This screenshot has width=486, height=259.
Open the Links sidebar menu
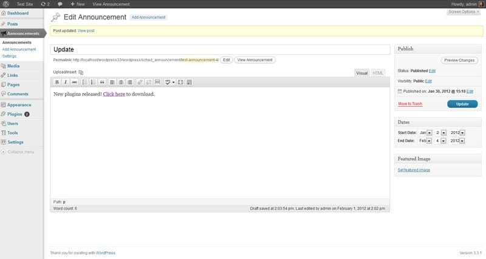coord(12,75)
